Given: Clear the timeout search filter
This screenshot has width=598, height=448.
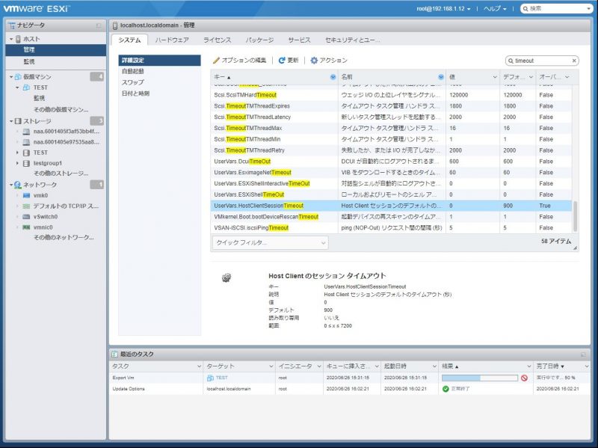Looking at the screenshot, I should (574, 61).
